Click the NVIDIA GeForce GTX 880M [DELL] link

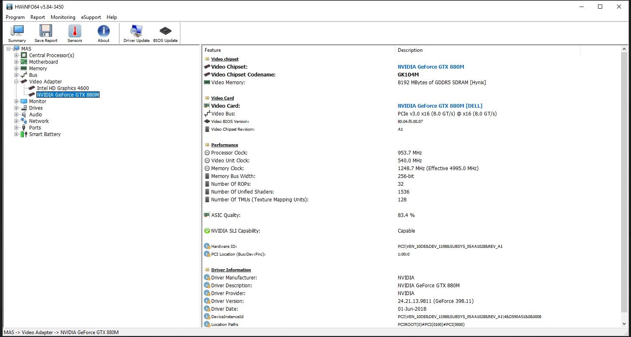pyautogui.click(x=439, y=106)
